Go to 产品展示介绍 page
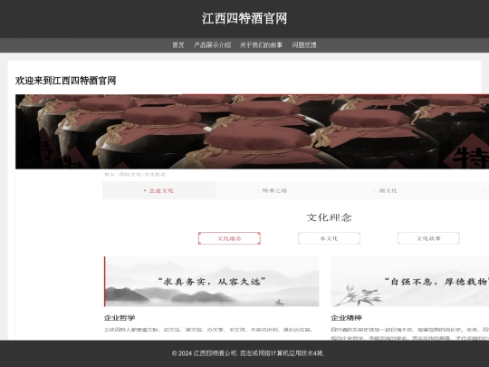The width and height of the screenshot is (489, 367). point(213,45)
